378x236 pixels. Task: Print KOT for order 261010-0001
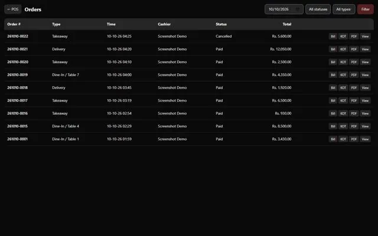coord(343,139)
